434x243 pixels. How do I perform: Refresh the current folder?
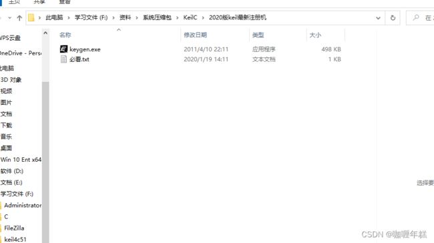pos(393,18)
